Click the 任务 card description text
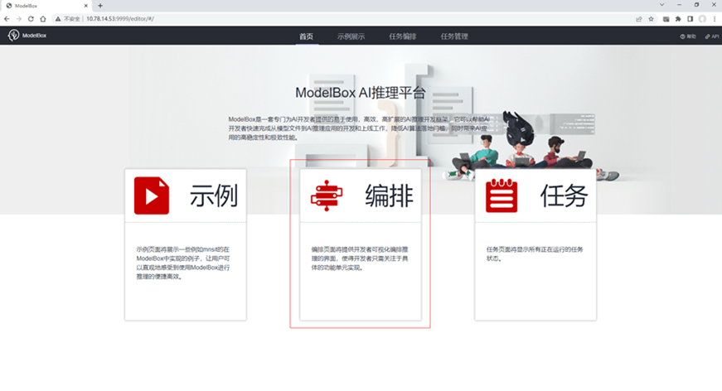 coord(535,253)
